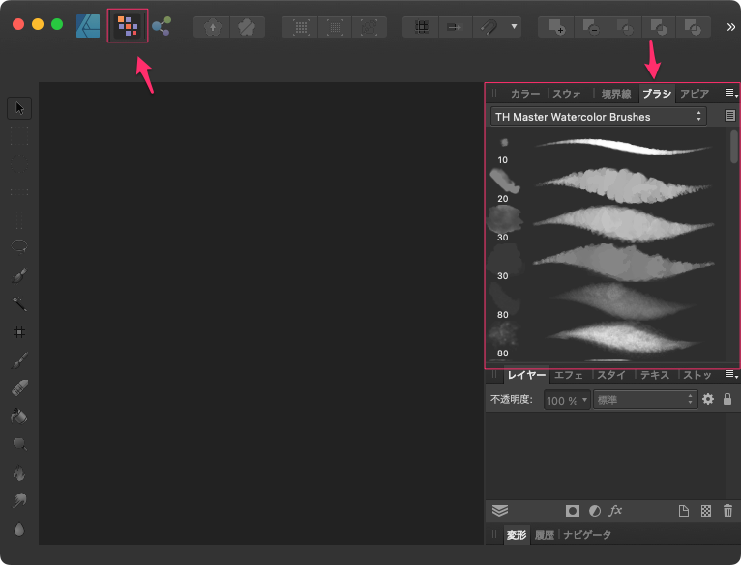Open the 履歴 tab
The height and width of the screenshot is (565, 741).
point(545,535)
